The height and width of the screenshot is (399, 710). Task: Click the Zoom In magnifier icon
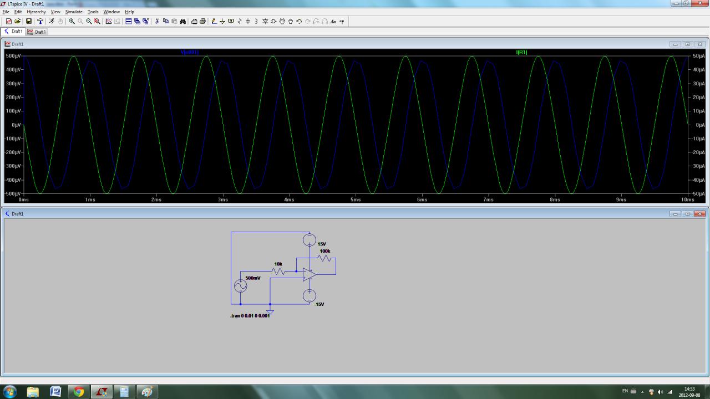(x=72, y=21)
